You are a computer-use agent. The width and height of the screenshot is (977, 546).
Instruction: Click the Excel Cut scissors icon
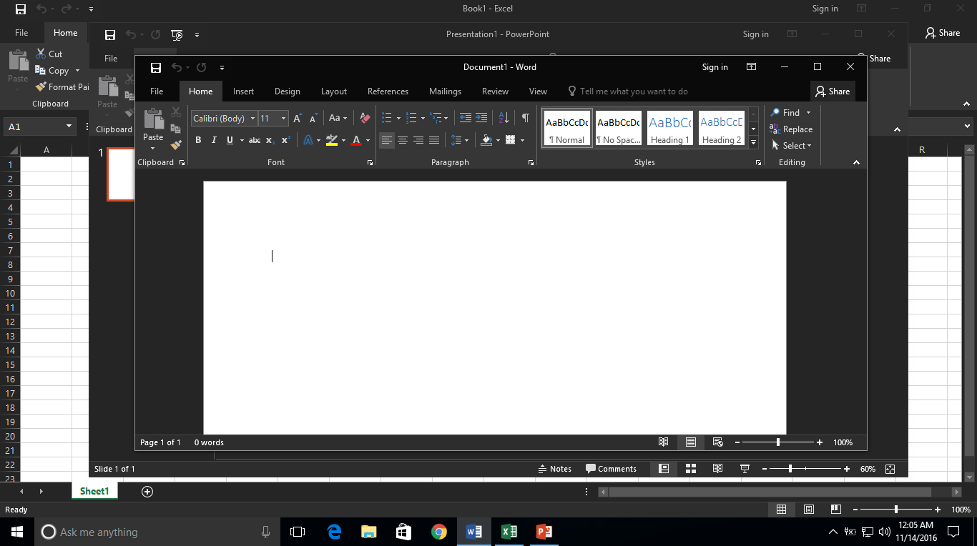pyautogui.click(x=41, y=54)
